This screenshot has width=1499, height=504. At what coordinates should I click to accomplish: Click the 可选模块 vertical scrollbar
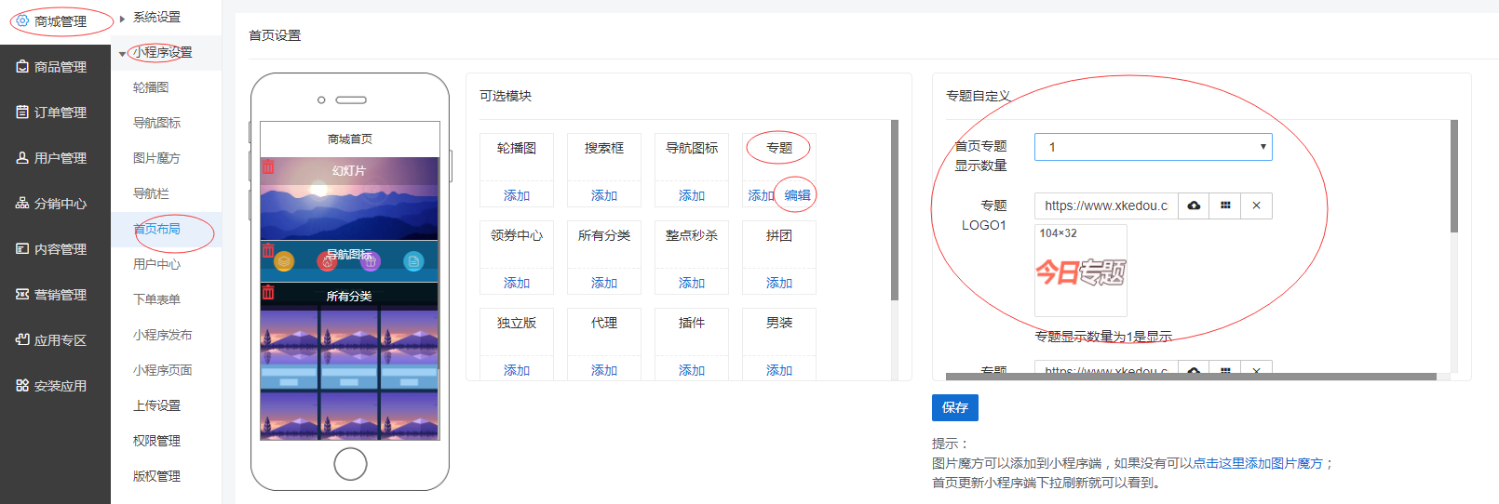(x=894, y=209)
